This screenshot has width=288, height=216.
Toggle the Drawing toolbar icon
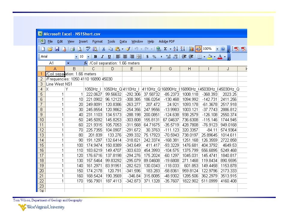coord(198,49)
